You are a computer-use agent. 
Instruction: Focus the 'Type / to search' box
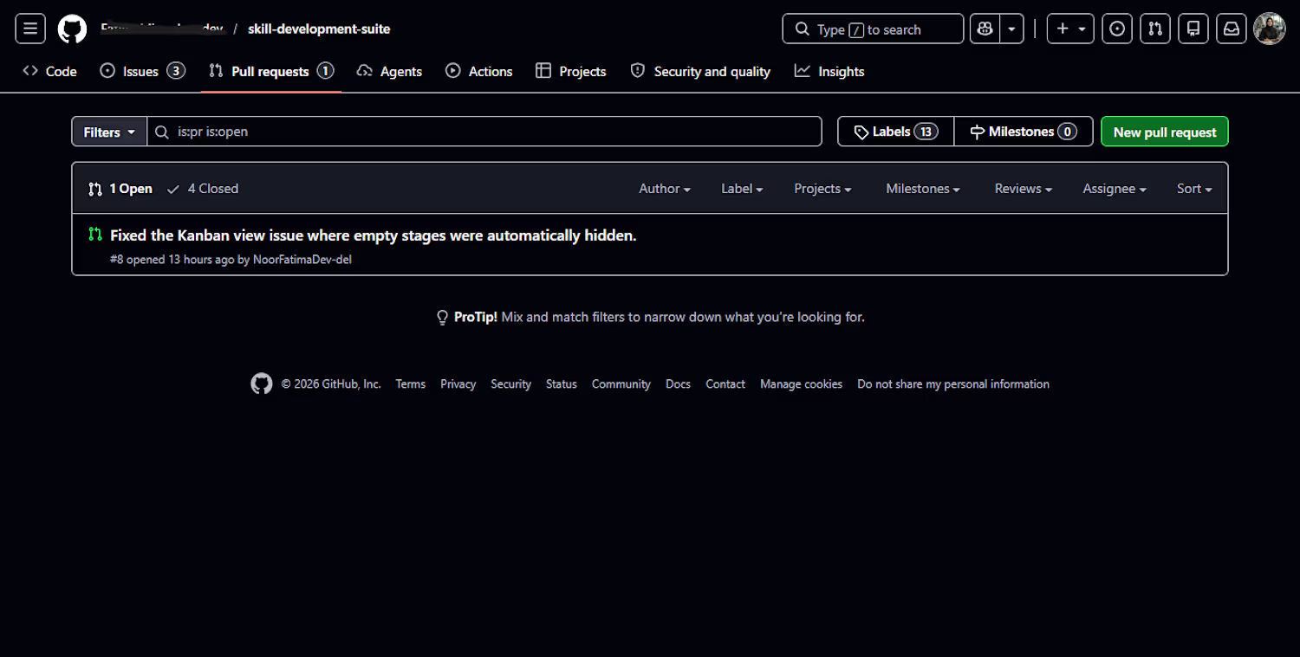tap(873, 29)
